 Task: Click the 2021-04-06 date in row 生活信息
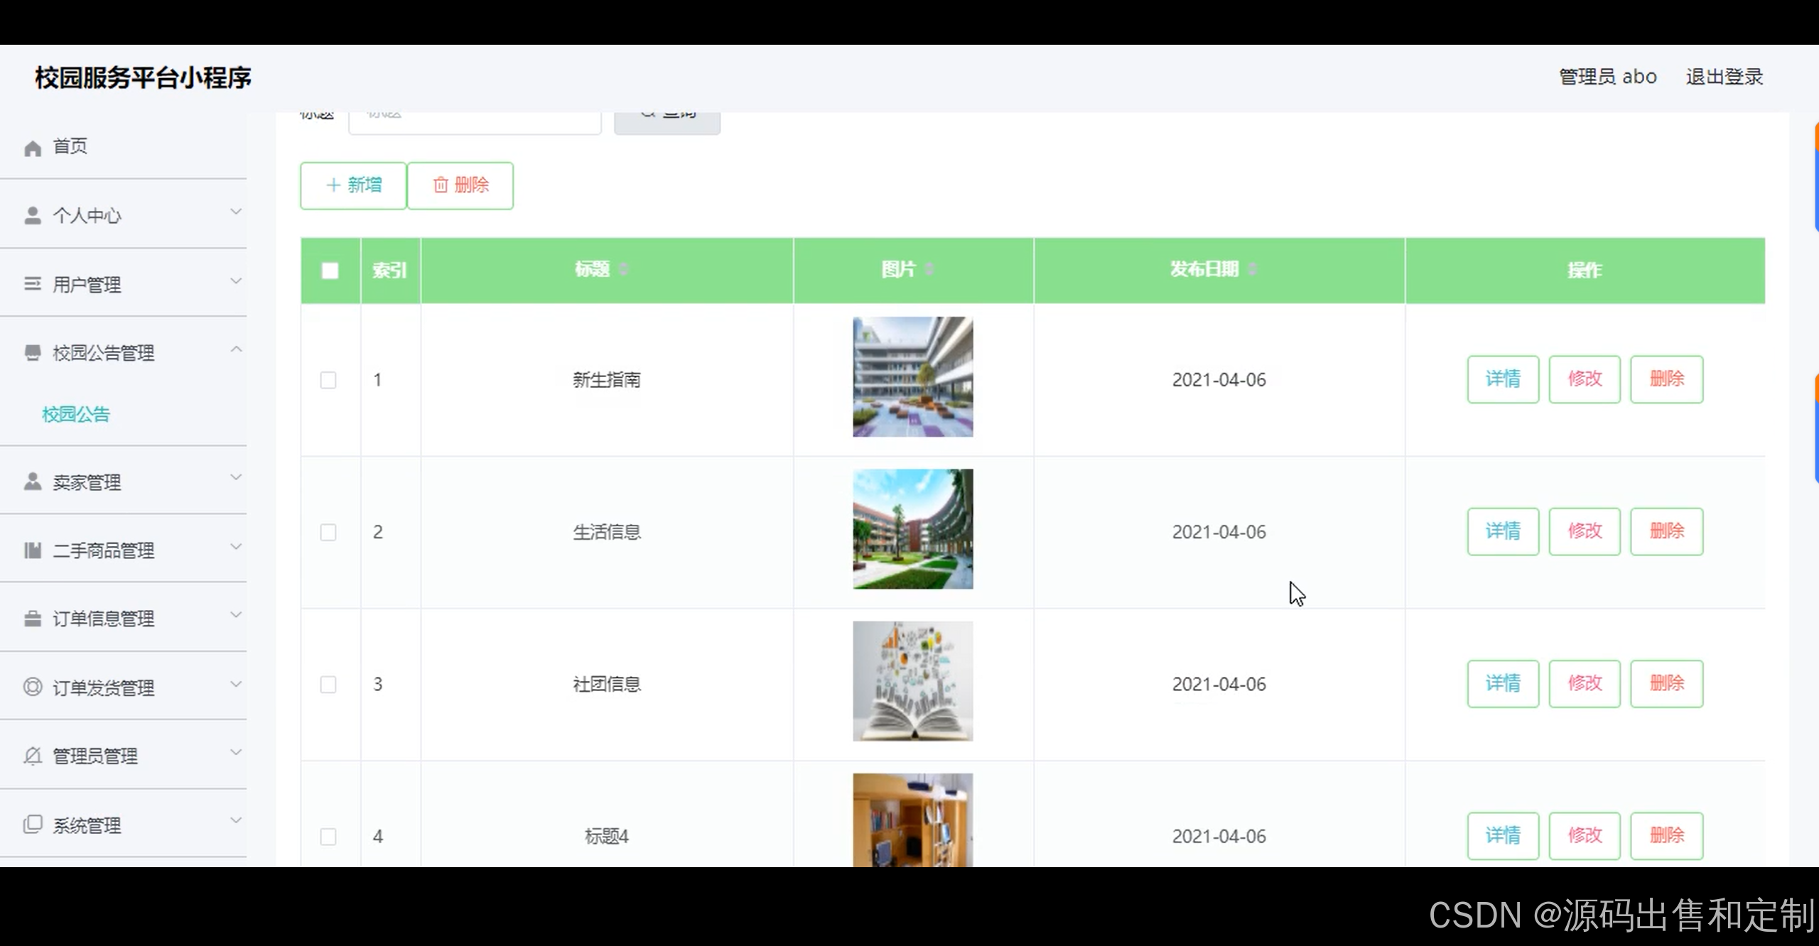pos(1219,532)
